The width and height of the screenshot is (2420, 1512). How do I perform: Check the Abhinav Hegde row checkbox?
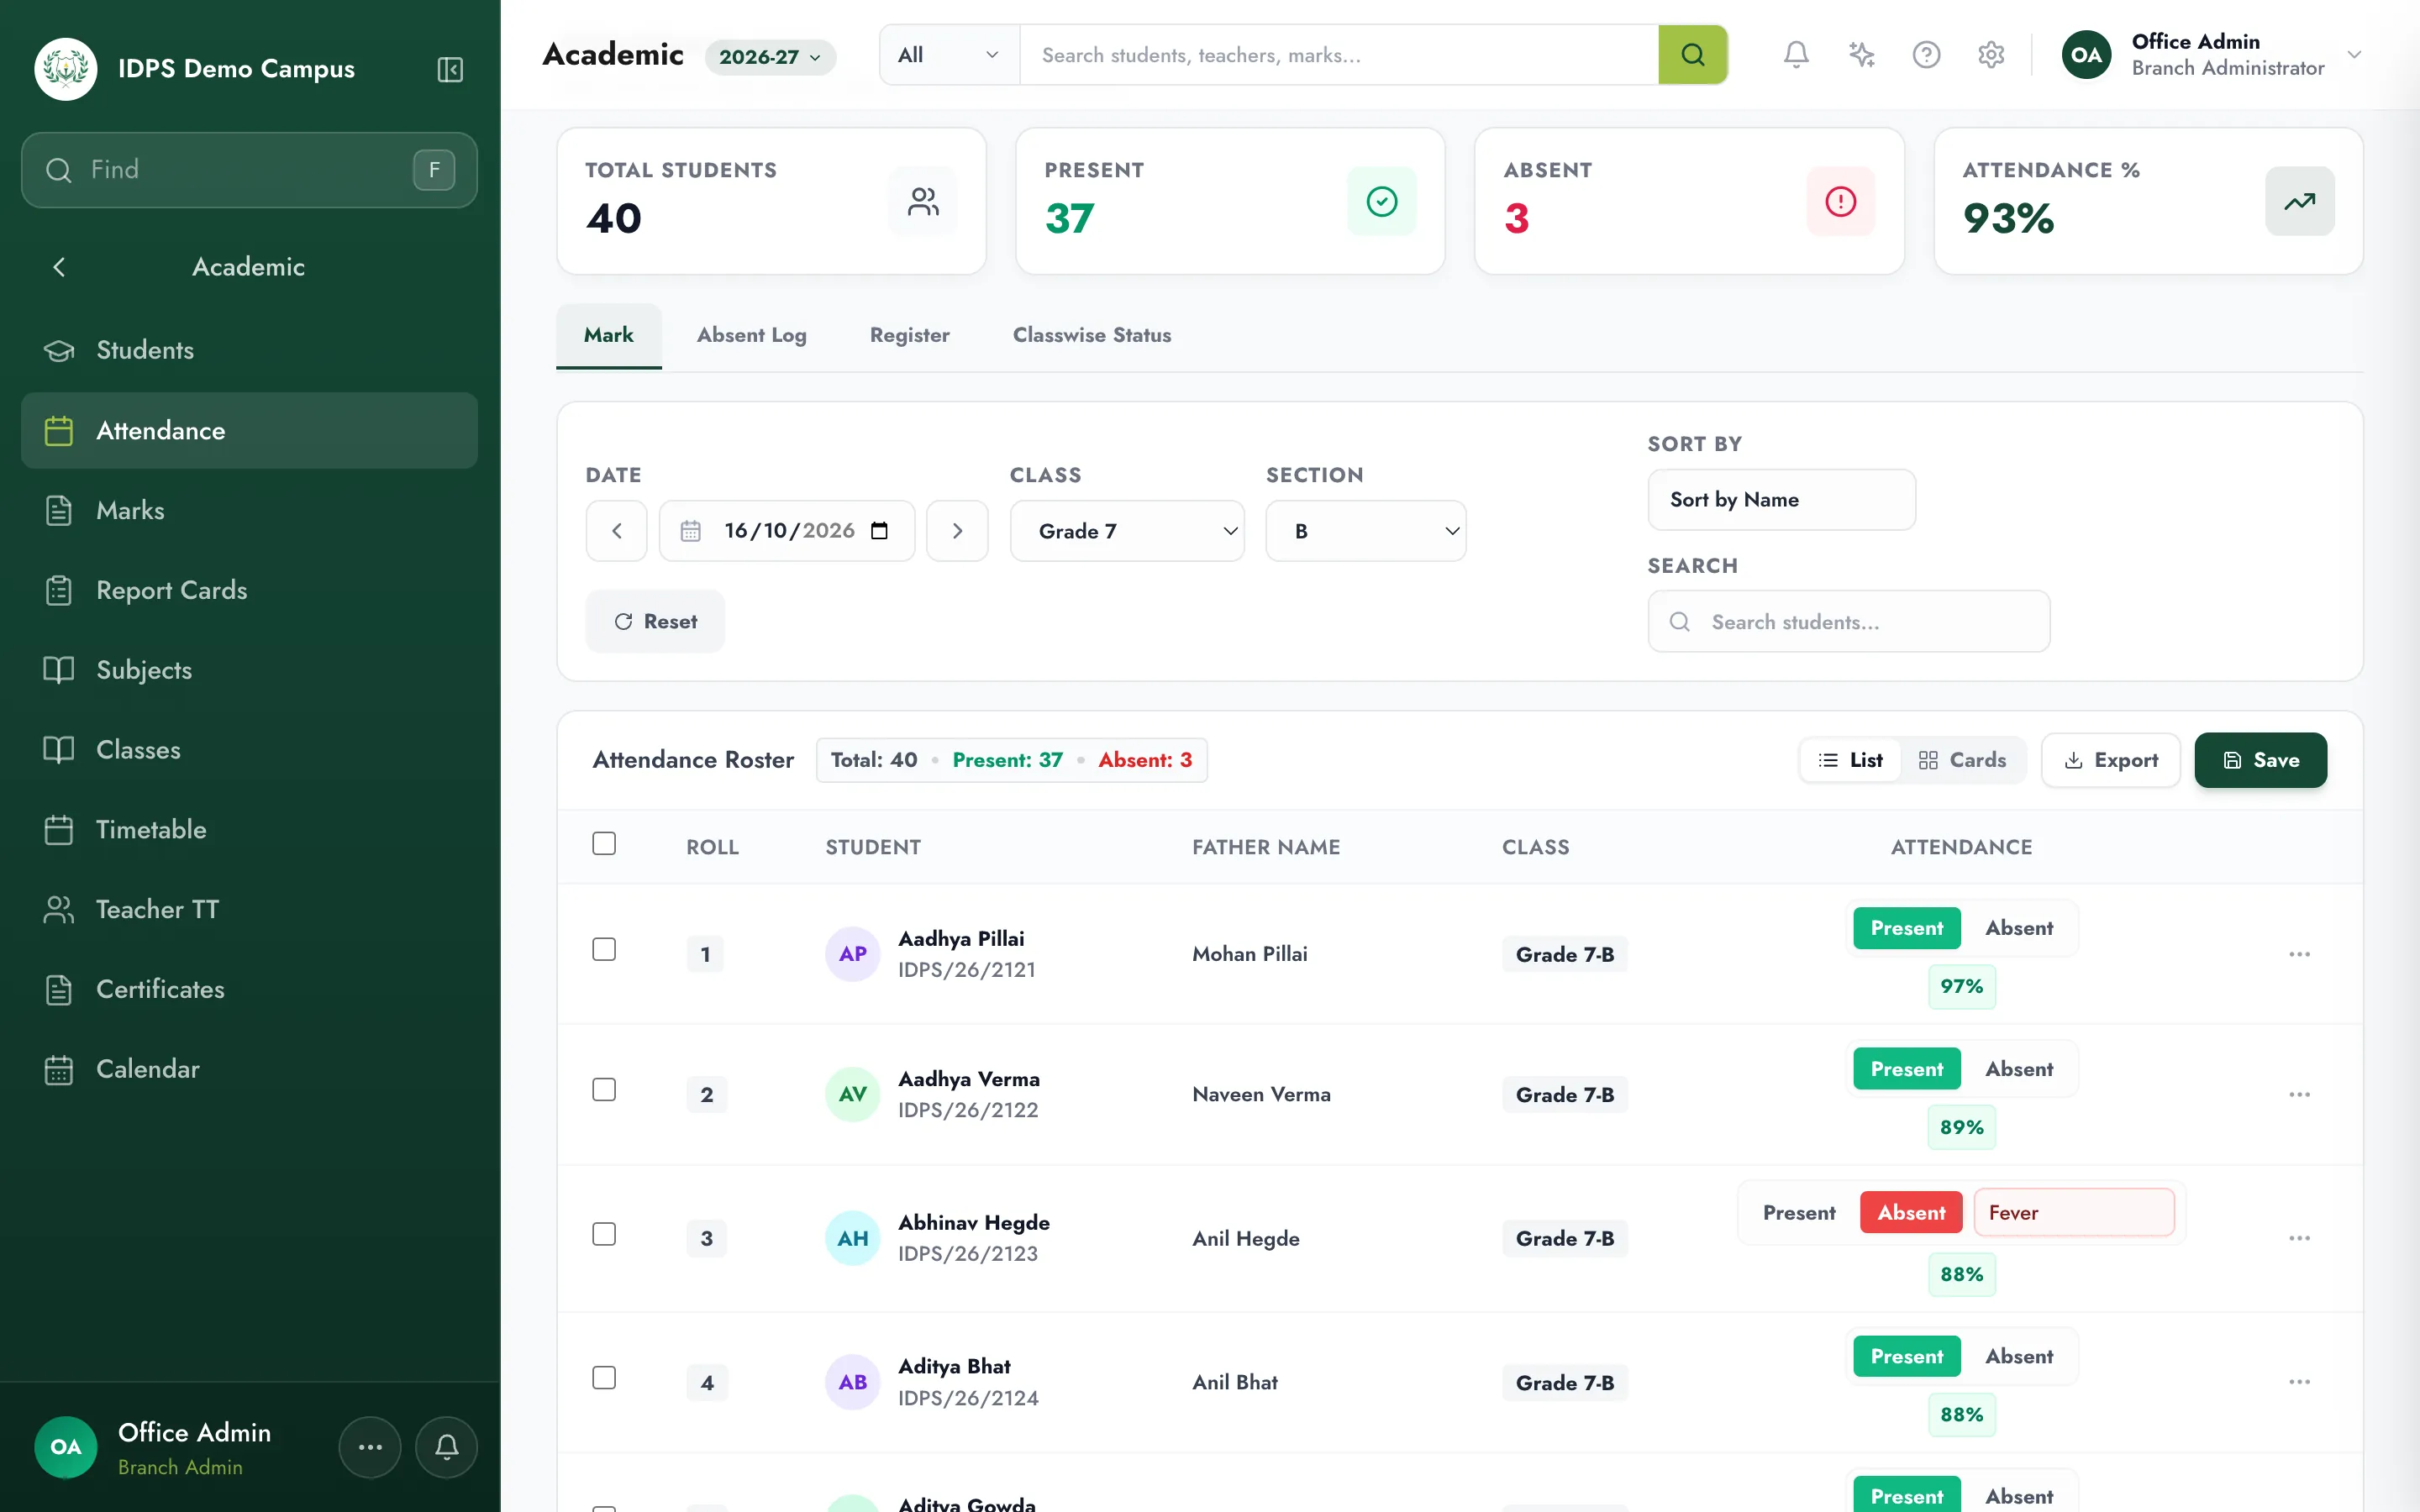pyautogui.click(x=604, y=1234)
